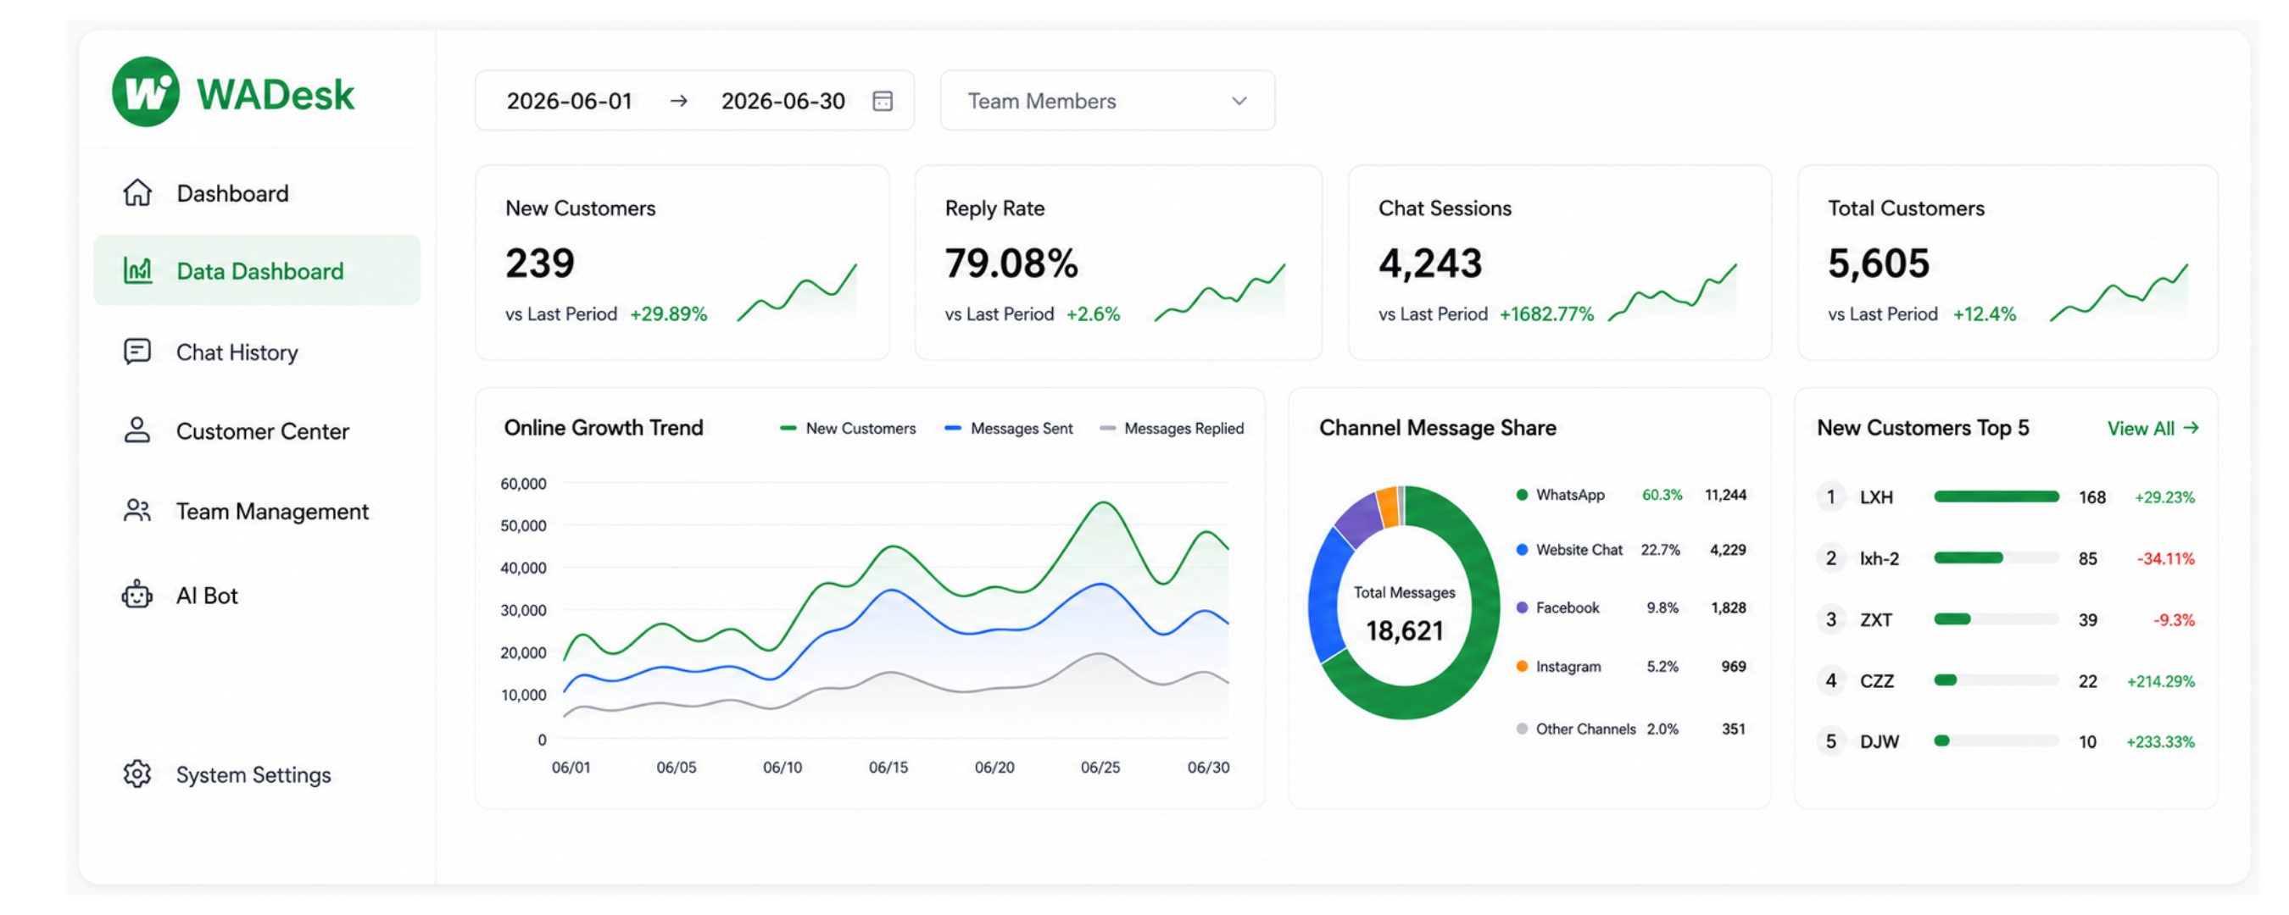Click the Chat Sessions value 4,243

pos(1431,263)
